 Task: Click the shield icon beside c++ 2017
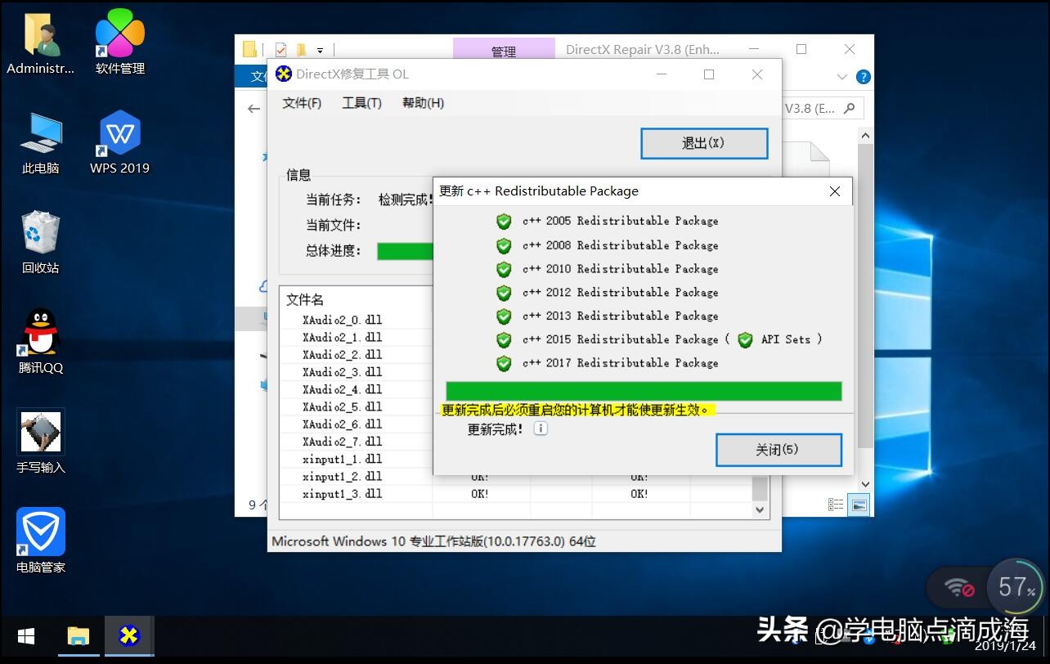point(505,363)
